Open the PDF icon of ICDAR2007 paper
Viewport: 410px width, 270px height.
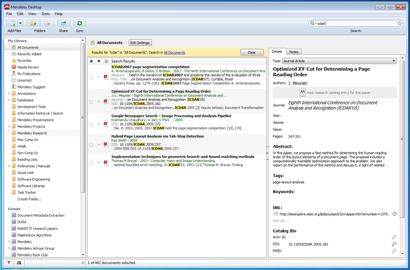[106, 77]
